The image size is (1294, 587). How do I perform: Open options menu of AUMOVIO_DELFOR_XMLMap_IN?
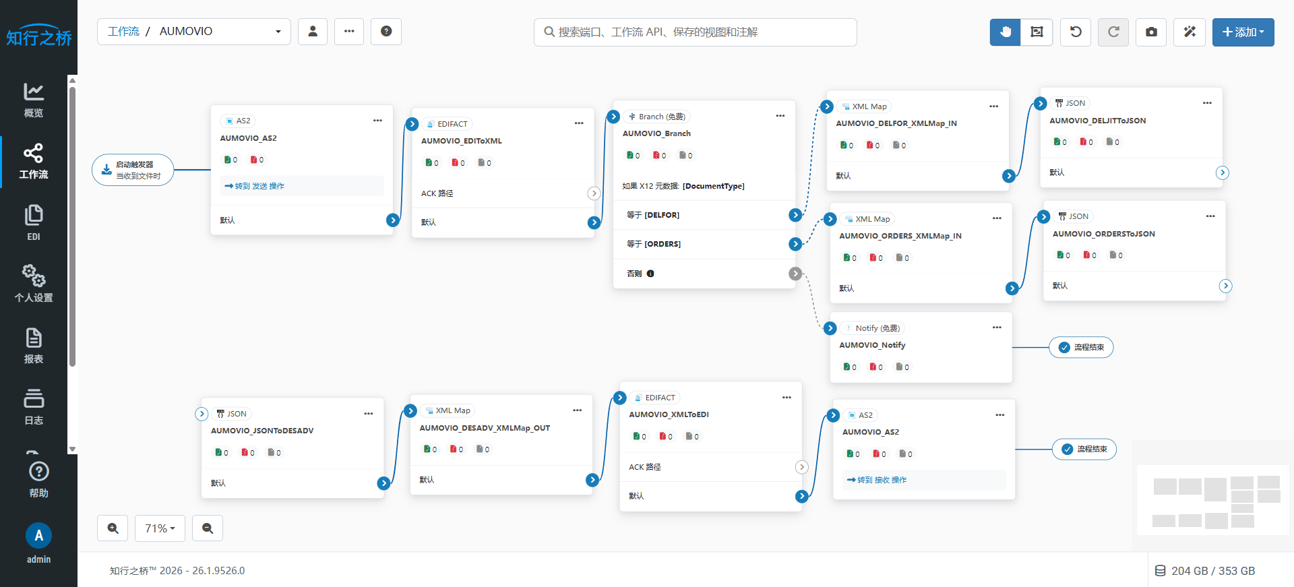(994, 106)
